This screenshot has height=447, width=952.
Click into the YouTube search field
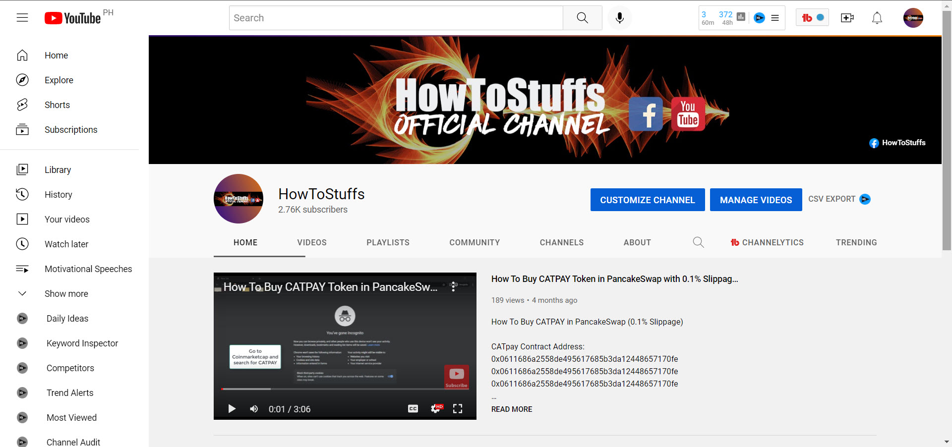(x=396, y=18)
